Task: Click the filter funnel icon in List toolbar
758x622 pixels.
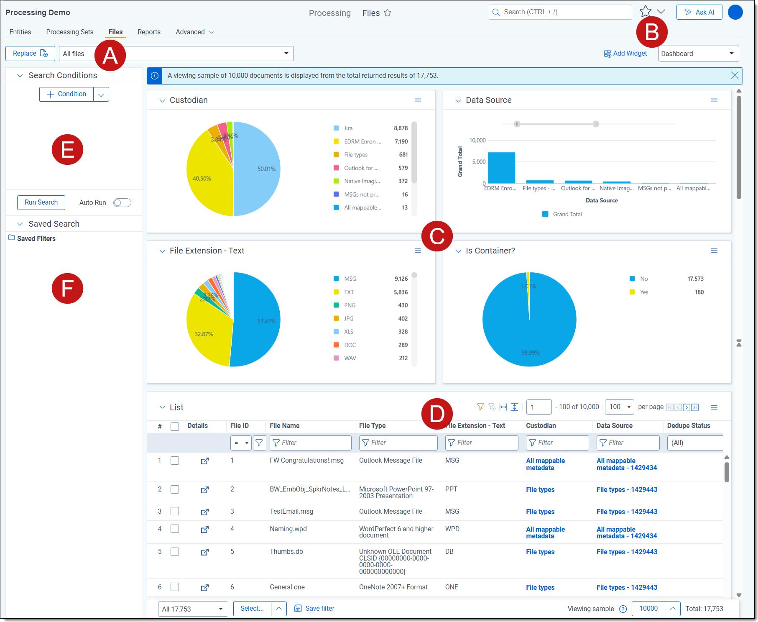Action: [x=480, y=407]
